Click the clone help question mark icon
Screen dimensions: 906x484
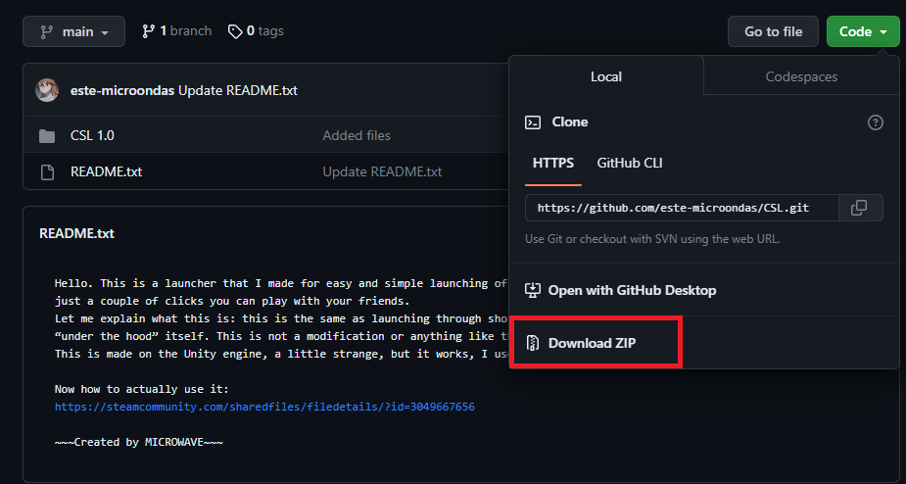tap(876, 122)
